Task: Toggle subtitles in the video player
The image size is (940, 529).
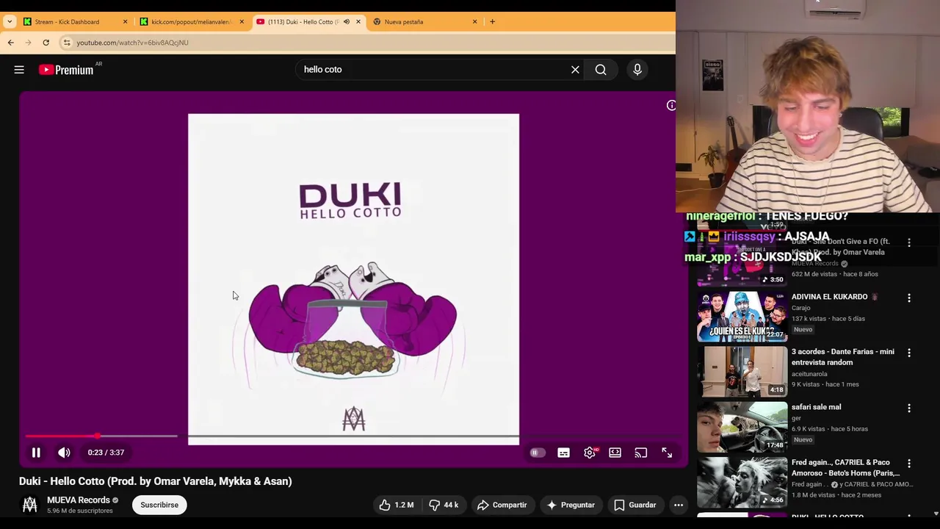Action: tap(563, 453)
